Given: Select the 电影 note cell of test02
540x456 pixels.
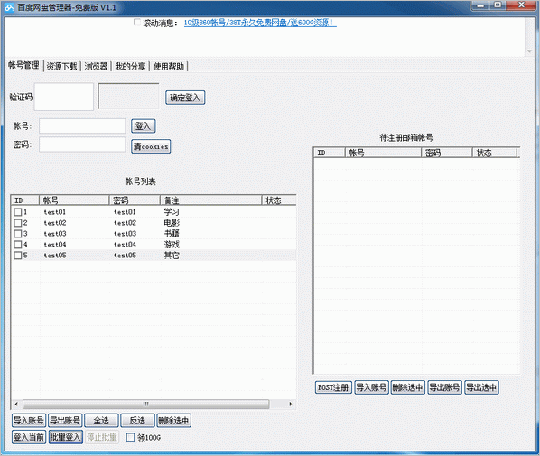Looking at the screenshot, I should click(x=172, y=223).
